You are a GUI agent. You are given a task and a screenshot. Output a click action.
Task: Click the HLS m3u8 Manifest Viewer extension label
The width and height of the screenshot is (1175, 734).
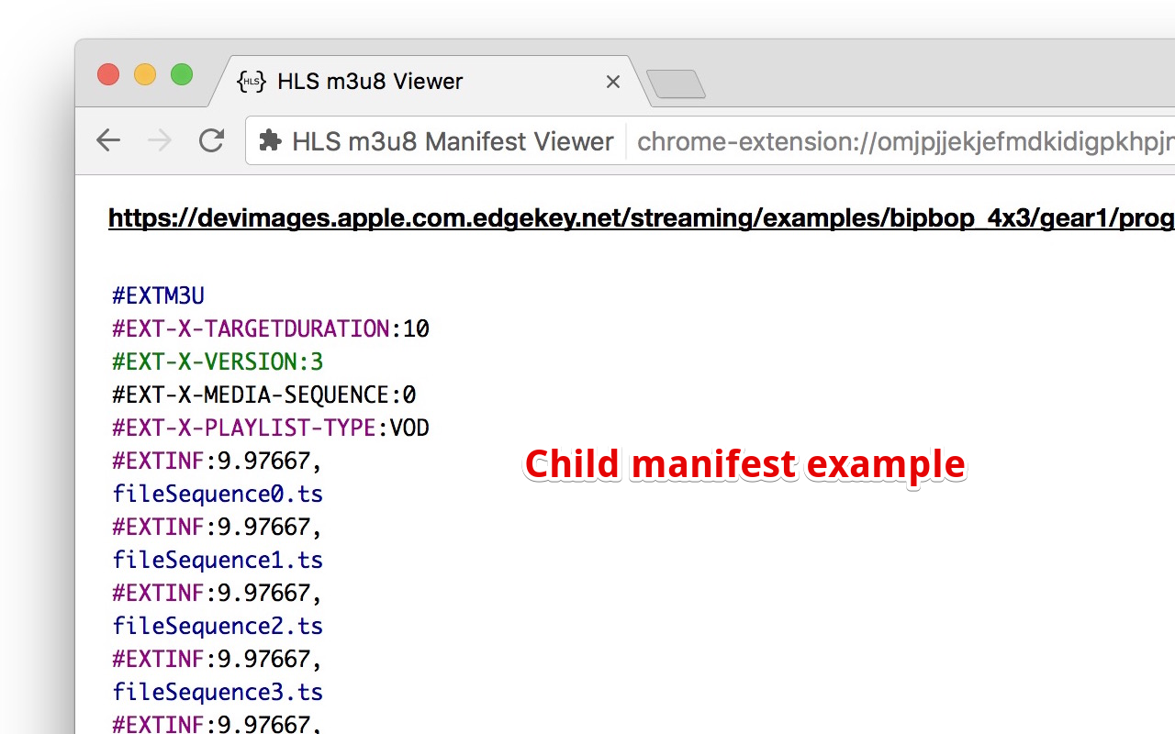[453, 141]
